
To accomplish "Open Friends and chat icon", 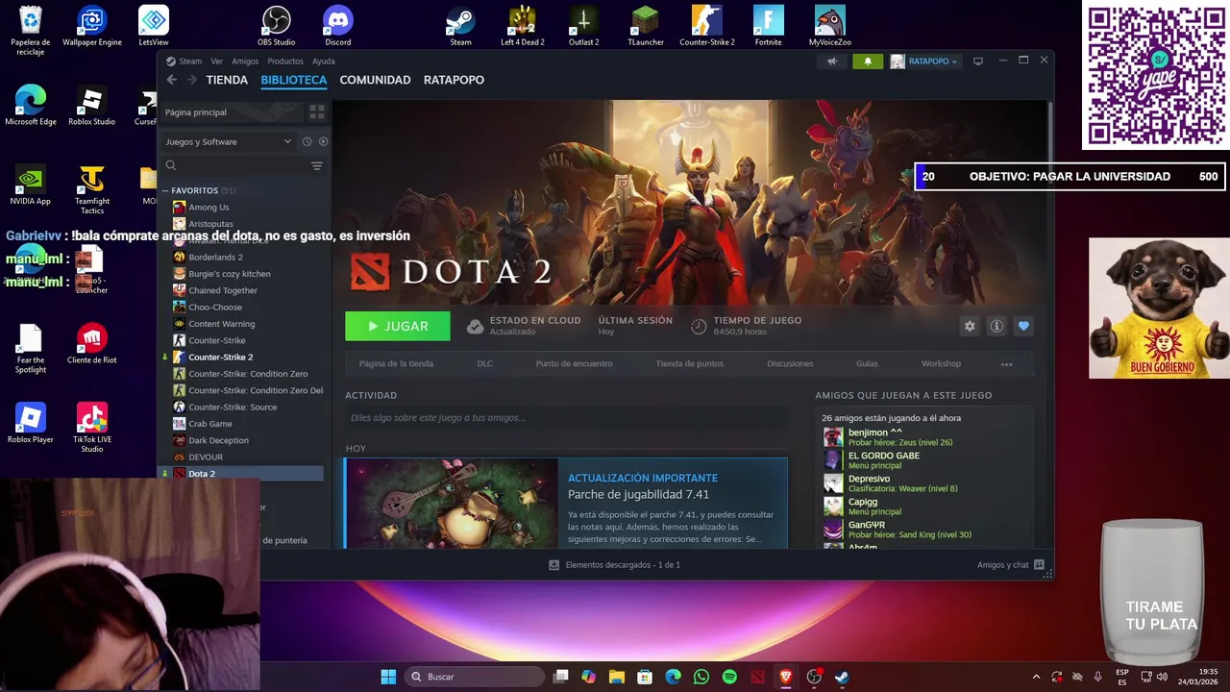I will point(1039,565).
